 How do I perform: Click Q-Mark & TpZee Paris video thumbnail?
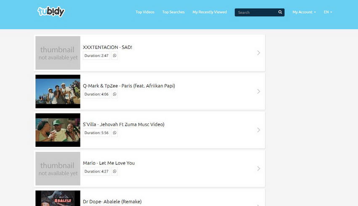pos(58,91)
